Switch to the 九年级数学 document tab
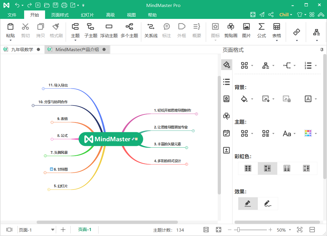Viewport: 327px width, 236px height. pos(22,50)
